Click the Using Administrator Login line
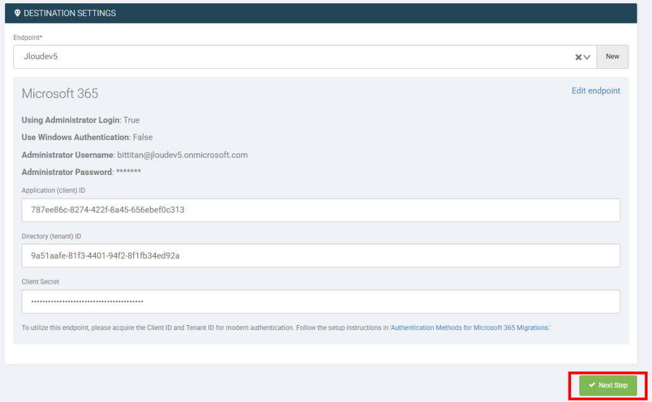The height and width of the screenshot is (402, 652). point(81,120)
